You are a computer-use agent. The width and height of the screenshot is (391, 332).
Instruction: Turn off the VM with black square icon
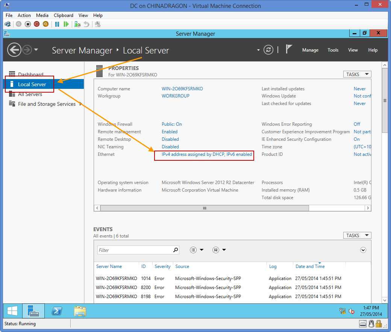28,24
